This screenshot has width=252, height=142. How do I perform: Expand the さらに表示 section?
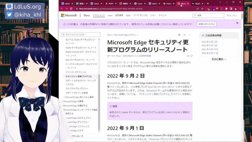219,59
